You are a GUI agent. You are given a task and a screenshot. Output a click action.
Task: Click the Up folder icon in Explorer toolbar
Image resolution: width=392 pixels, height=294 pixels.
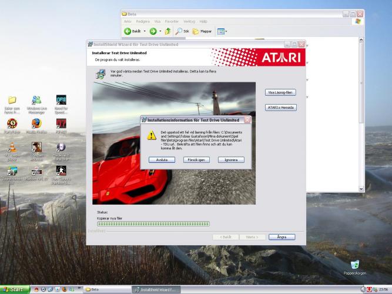(167, 31)
